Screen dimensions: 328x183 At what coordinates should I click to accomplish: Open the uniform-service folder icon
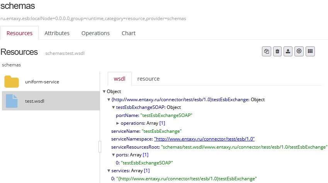pyautogui.click(x=12, y=82)
